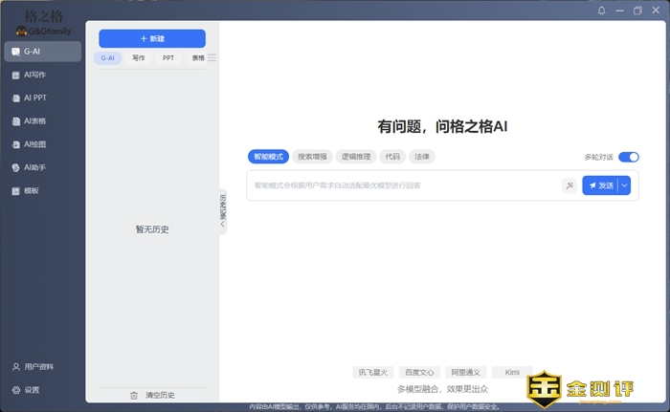Viewport: 670px width, 412px height.
Task: Collapse the 历史记录 side panel
Action: [x=223, y=211]
